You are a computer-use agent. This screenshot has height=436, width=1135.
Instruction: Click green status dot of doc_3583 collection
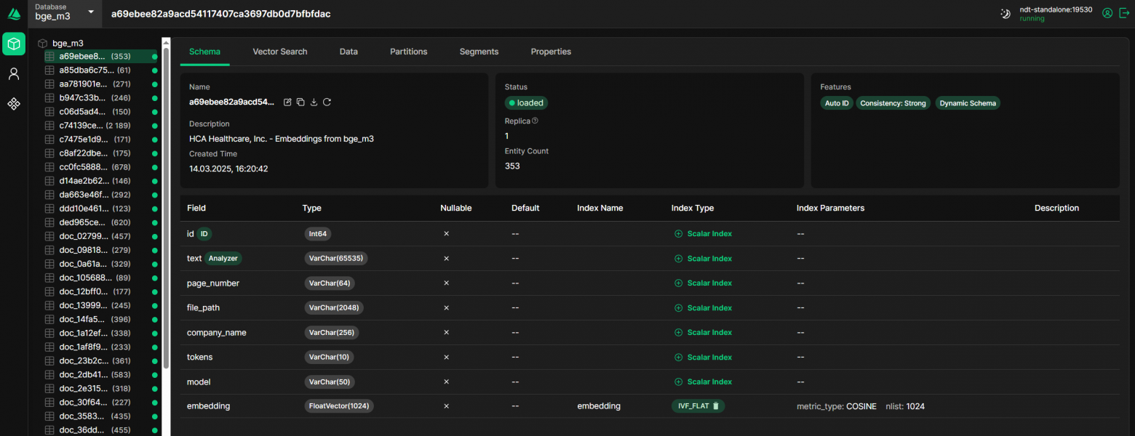pyautogui.click(x=154, y=416)
